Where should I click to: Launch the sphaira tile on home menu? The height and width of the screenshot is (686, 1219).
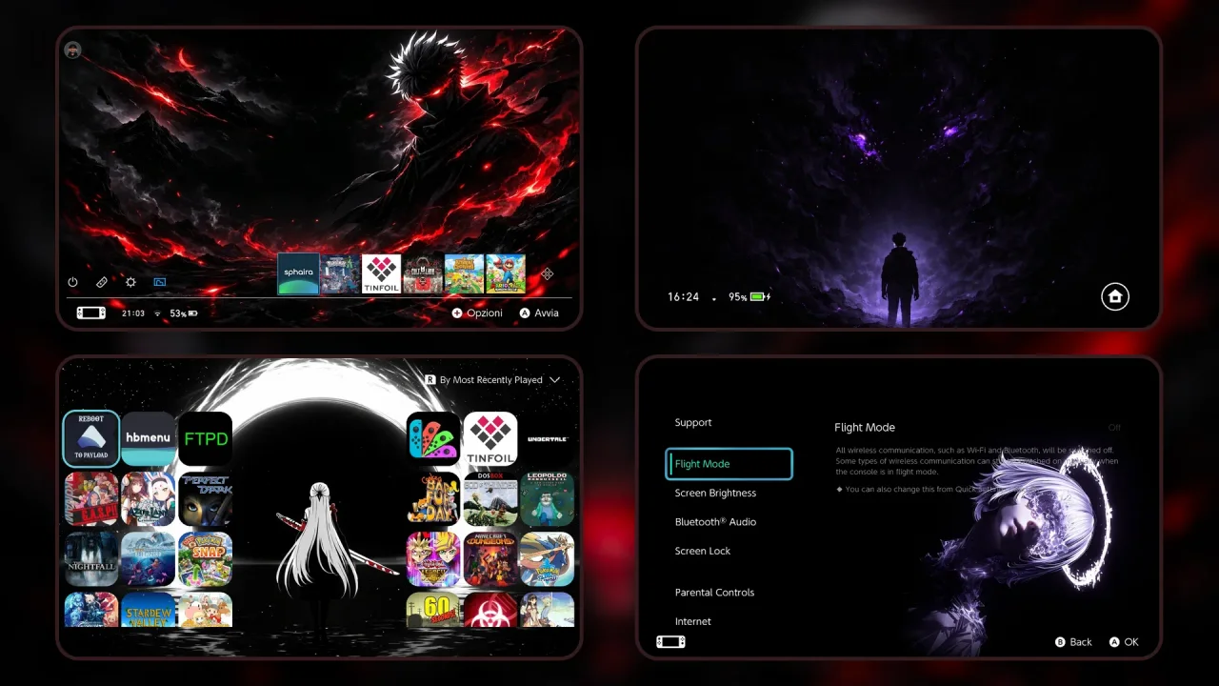(x=298, y=273)
